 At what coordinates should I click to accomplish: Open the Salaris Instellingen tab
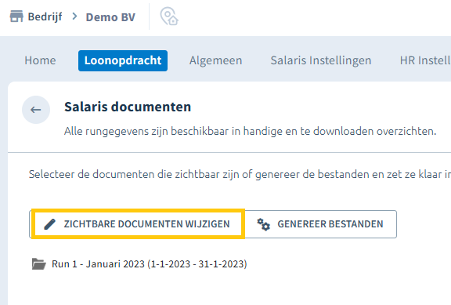click(321, 60)
